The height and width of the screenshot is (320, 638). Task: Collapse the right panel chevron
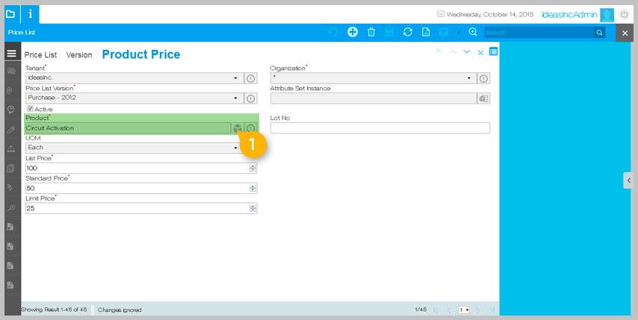(628, 181)
